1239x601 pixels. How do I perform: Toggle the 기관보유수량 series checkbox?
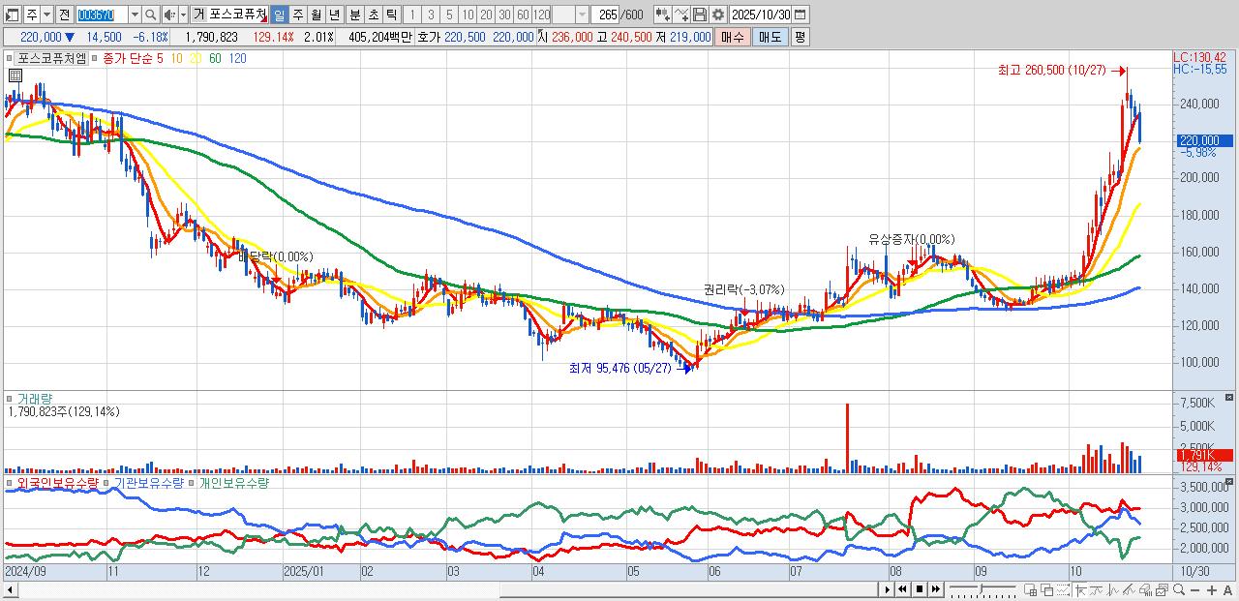coord(107,482)
